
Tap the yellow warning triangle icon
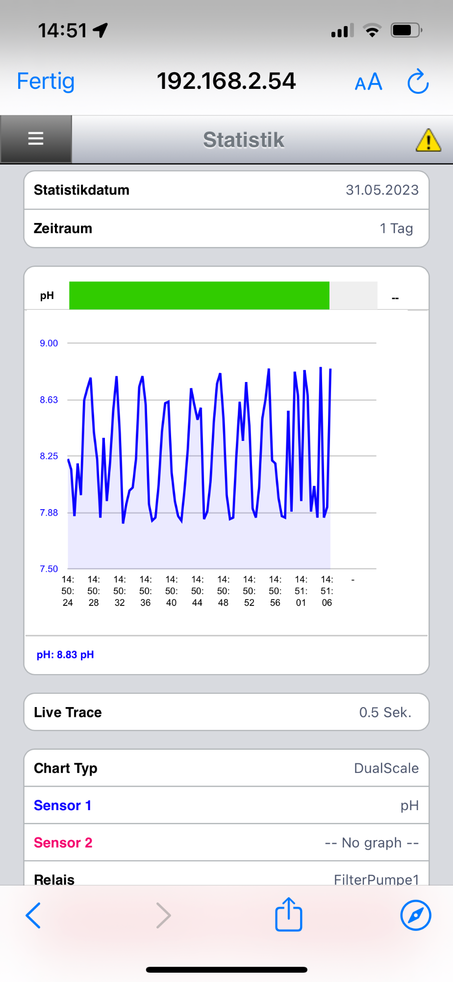[428, 140]
